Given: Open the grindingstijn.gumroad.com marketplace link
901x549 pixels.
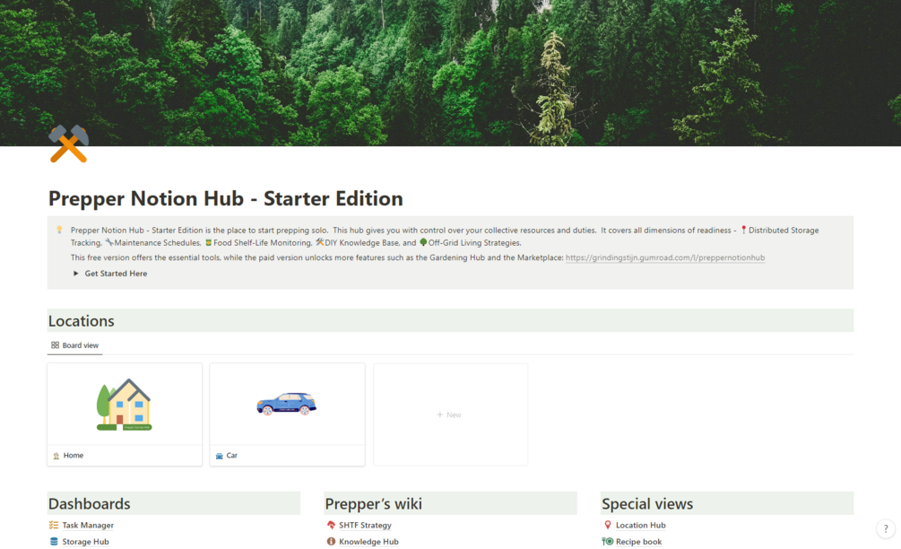Looking at the screenshot, I should pos(663,257).
